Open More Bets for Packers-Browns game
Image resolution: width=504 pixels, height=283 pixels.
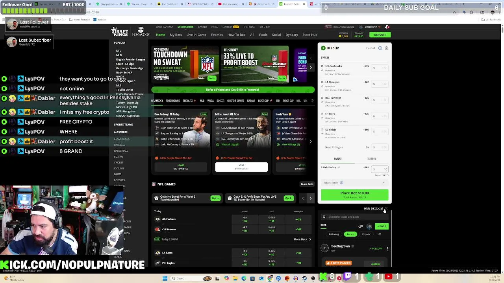(x=302, y=239)
